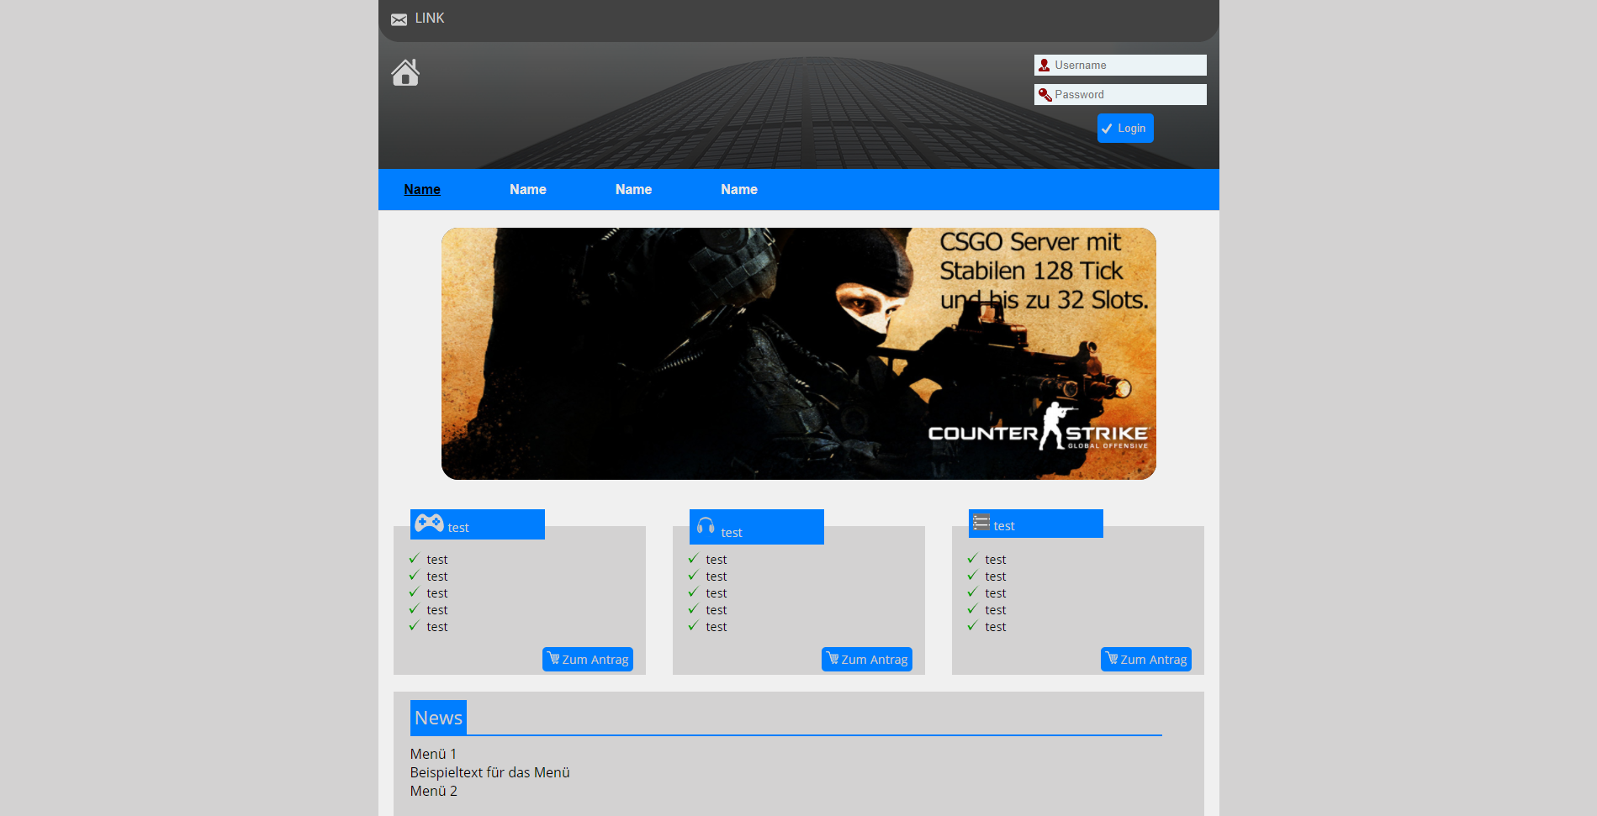Click the home house icon
The width and height of the screenshot is (1597, 816).
[x=405, y=73]
